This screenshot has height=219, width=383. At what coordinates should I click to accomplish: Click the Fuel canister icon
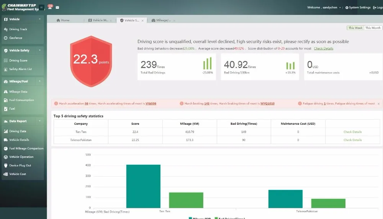[x=6, y=109]
